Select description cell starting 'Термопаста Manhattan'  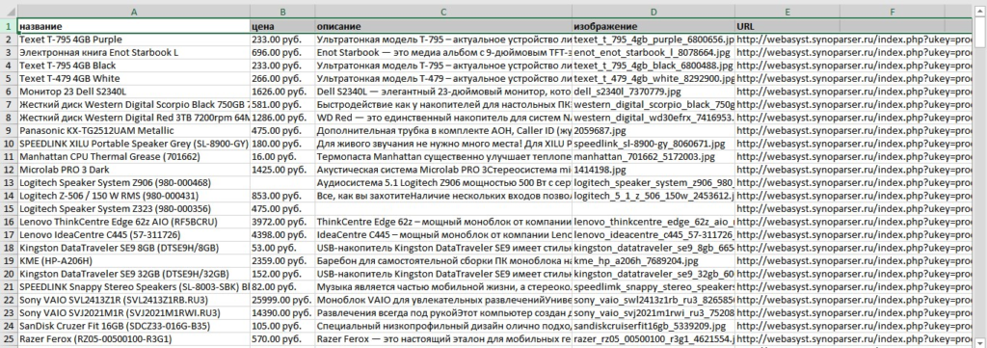[443, 157]
